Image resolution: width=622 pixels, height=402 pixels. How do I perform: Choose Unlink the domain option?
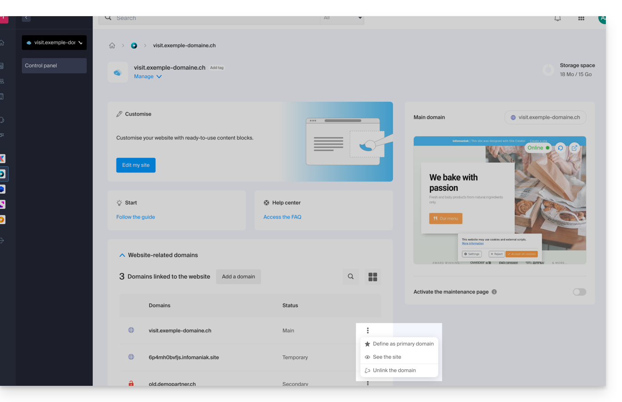(x=394, y=371)
